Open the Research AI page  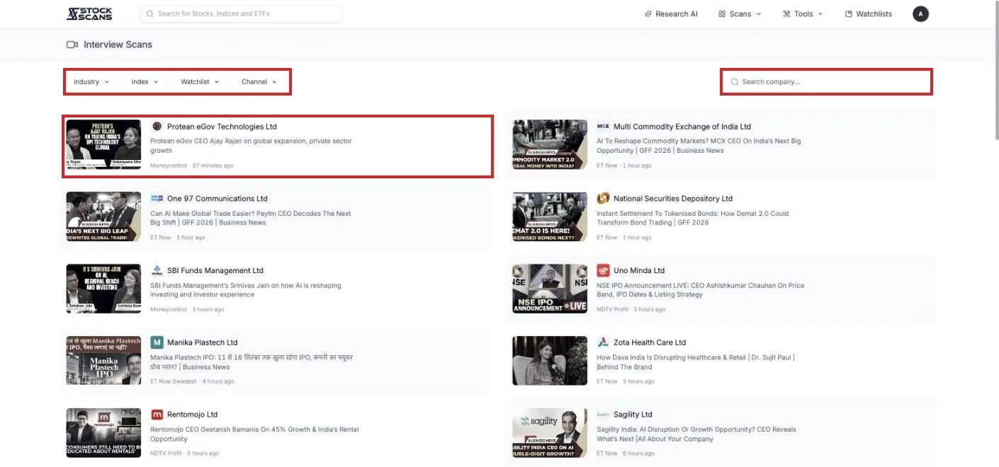pyautogui.click(x=671, y=14)
